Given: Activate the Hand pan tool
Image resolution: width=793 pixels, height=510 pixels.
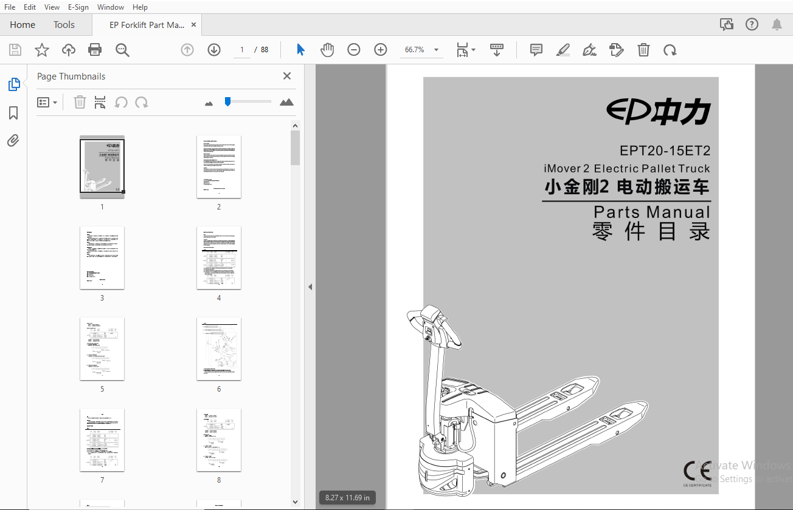Looking at the screenshot, I should click(327, 50).
